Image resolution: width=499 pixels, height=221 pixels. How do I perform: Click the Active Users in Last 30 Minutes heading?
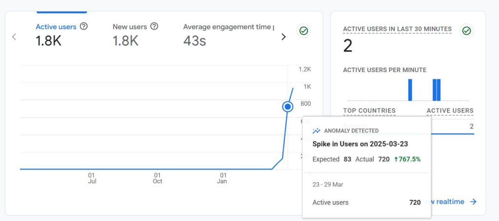click(x=397, y=29)
